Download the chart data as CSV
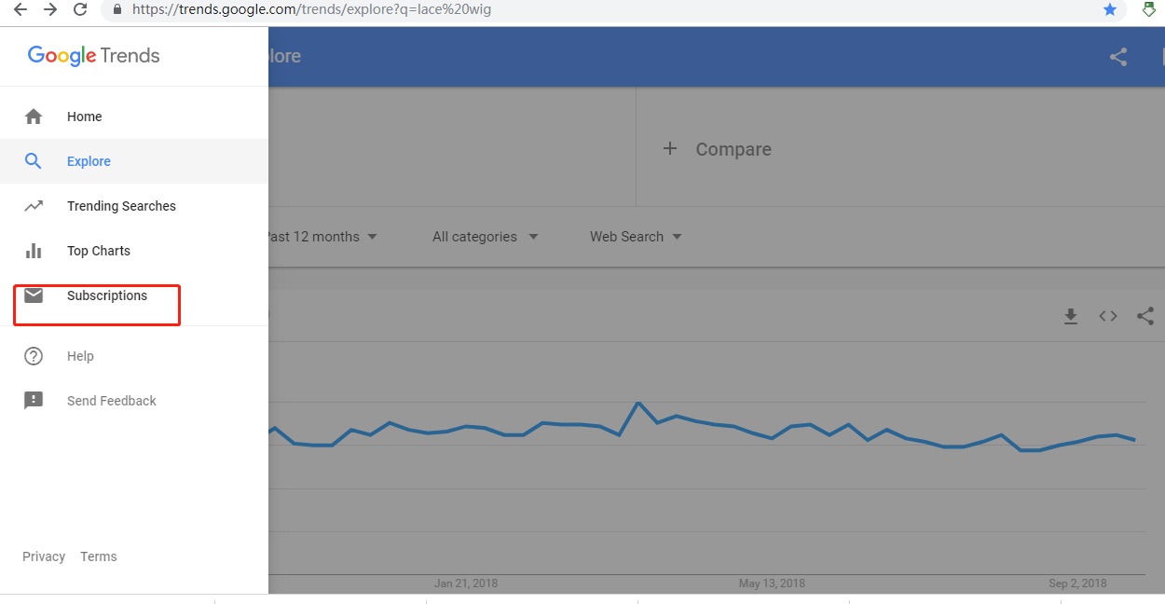 (1071, 317)
